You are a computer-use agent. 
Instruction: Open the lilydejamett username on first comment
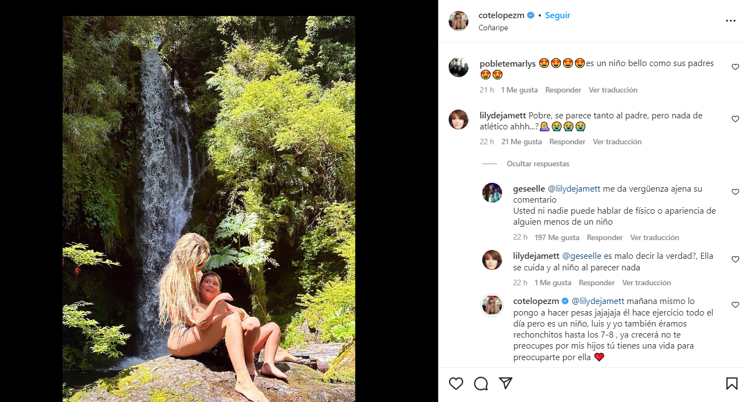pos(503,116)
